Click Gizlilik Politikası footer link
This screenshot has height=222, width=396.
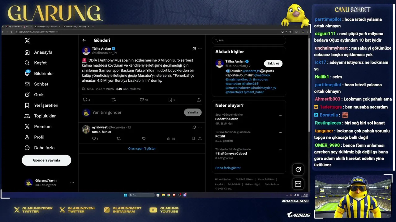244,179
